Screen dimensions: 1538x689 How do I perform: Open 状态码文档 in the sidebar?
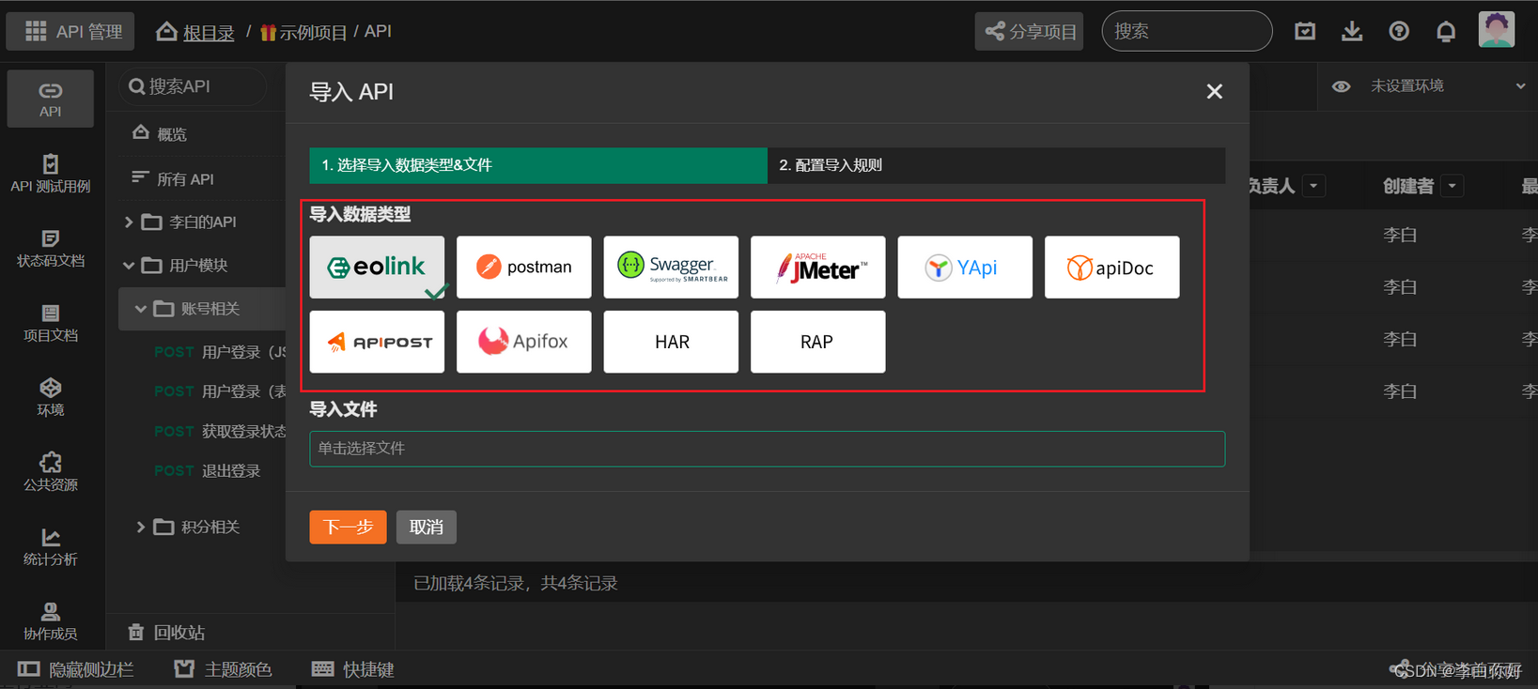pyautogui.click(x=51, y=249)
